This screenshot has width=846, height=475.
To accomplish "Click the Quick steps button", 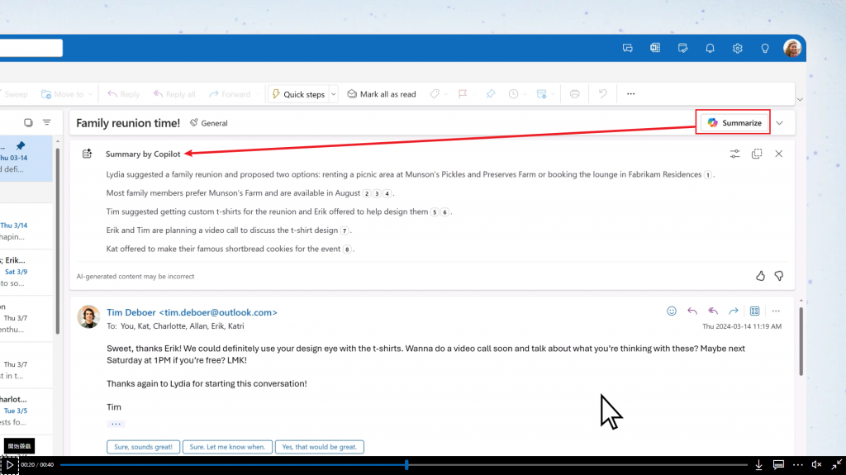I will coord(298,94).
